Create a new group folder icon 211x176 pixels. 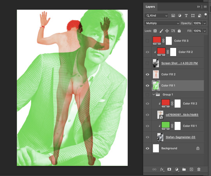[184, 169]
